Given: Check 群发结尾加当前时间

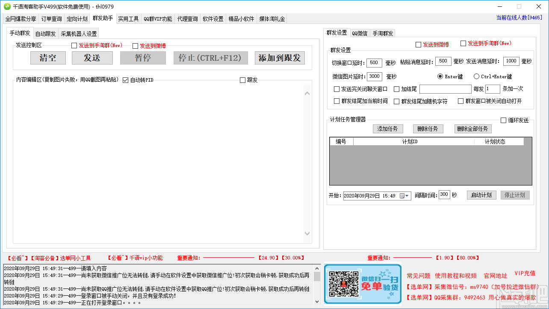Looking at the screenshot, I should click(336, 101).
